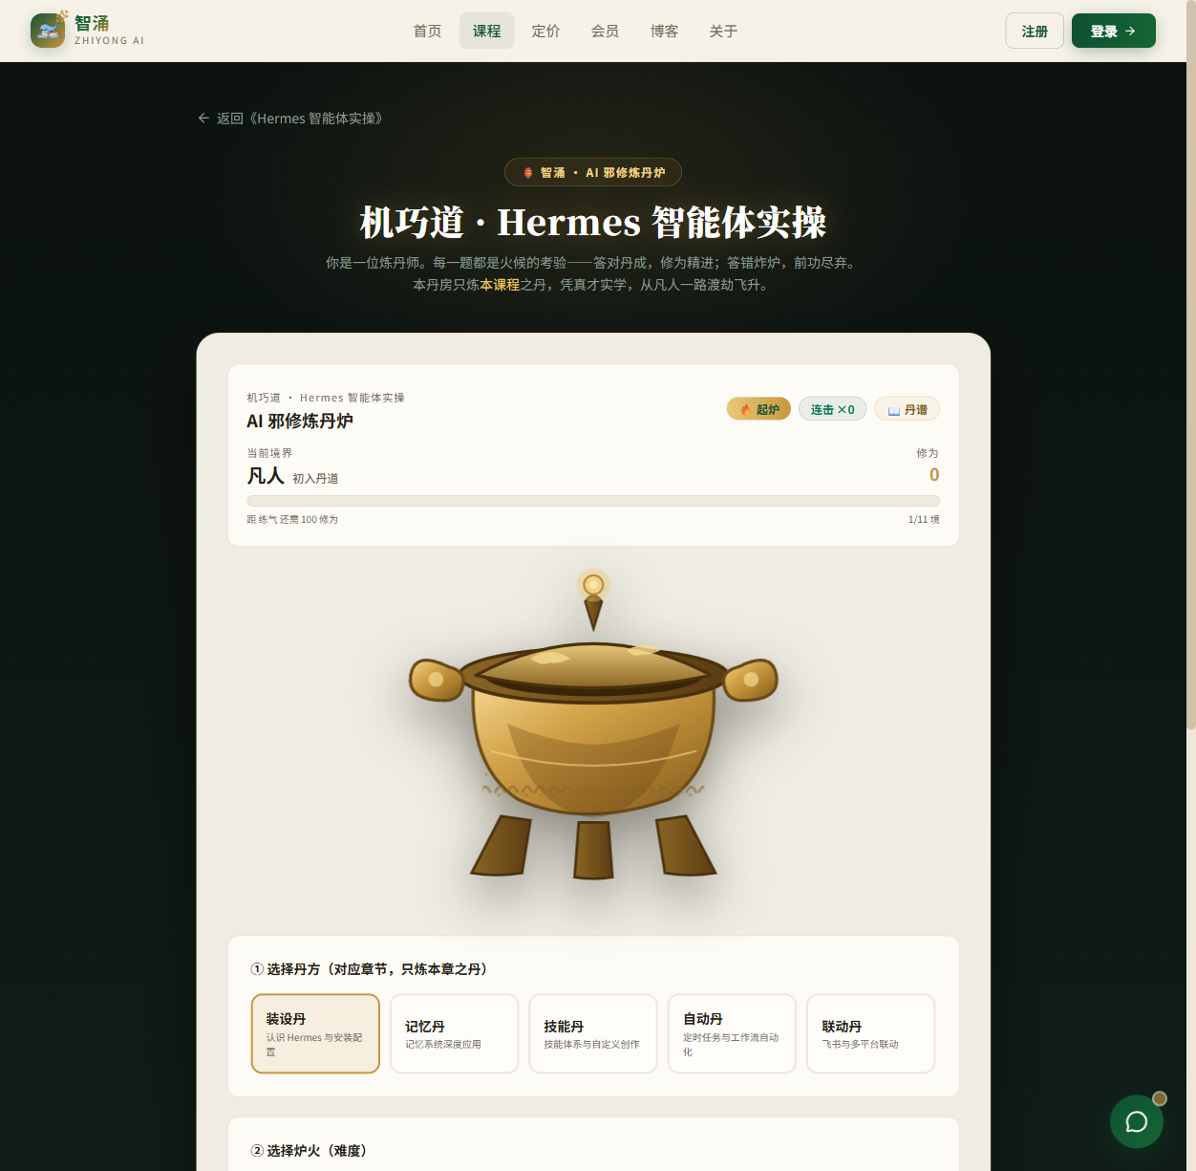
Task: Click the 距 练气 还需 100 修为 text
Action: (292, 520)
